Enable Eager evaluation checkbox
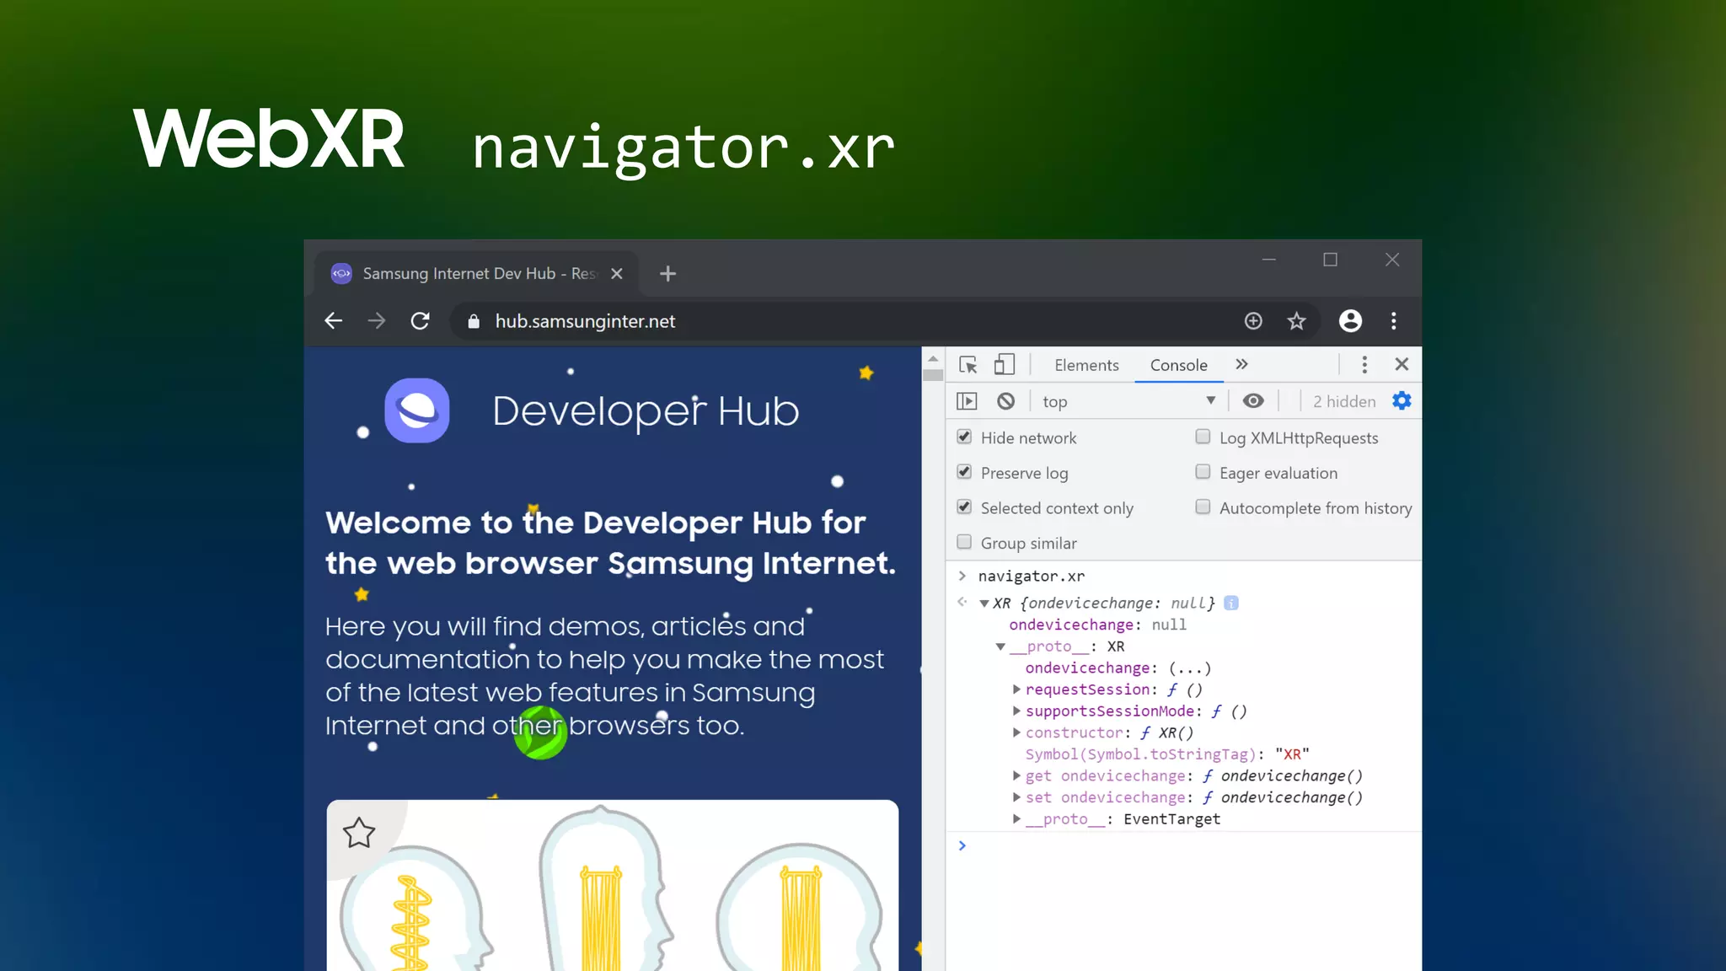Image resolution: width=1726 pixels, height=971 pixels. coord(1203,472)
